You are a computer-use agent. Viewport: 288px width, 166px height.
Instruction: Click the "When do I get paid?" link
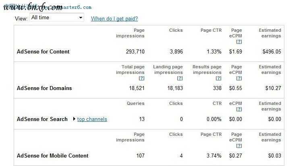(x=114, y=18)
